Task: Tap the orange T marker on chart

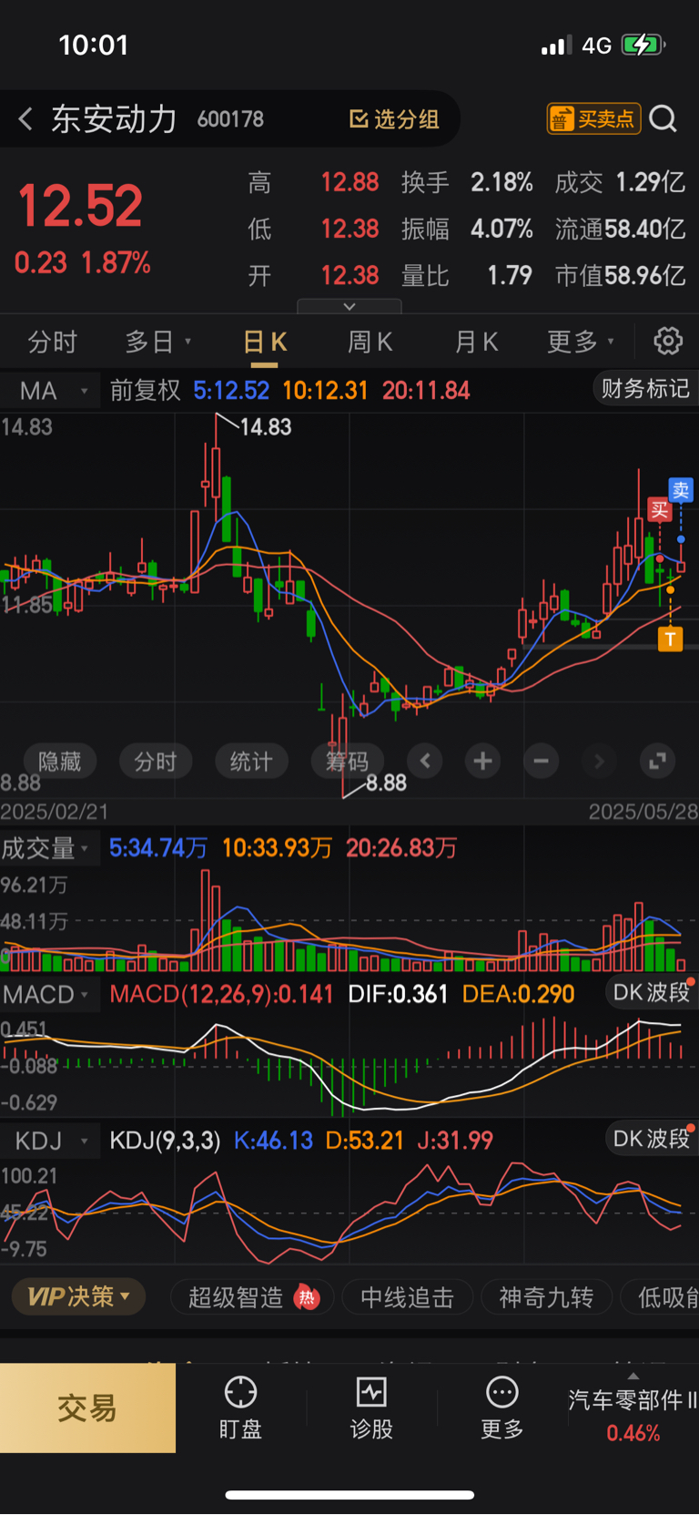Action: (x=671, y=639)
